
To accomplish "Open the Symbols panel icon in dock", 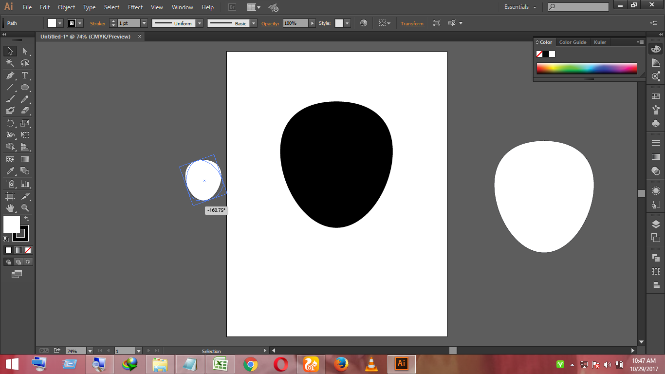I will [656, 123].
